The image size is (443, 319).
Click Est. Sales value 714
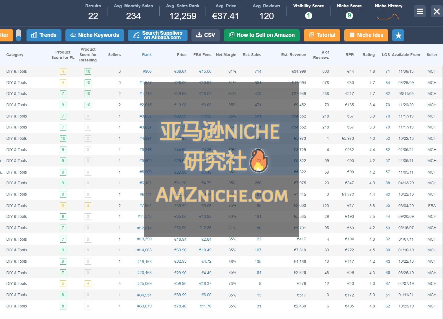coord(258,71)
